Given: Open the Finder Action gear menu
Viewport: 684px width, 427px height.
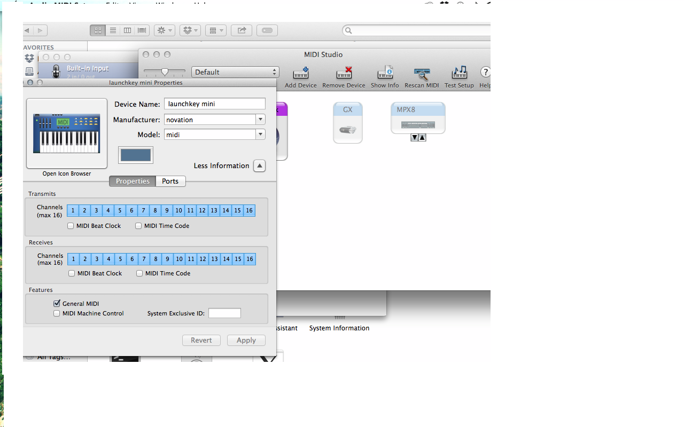Looking at the screenshot, I should pyautogui.click(x=164, y=30).
